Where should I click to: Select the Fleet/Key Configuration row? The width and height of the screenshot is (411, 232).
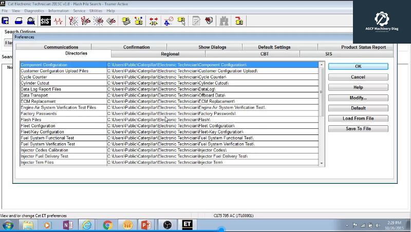click(x=170, y=132)
